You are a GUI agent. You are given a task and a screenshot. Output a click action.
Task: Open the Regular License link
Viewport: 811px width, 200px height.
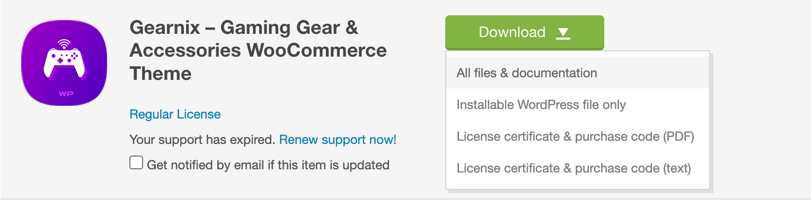click(175, 114)
